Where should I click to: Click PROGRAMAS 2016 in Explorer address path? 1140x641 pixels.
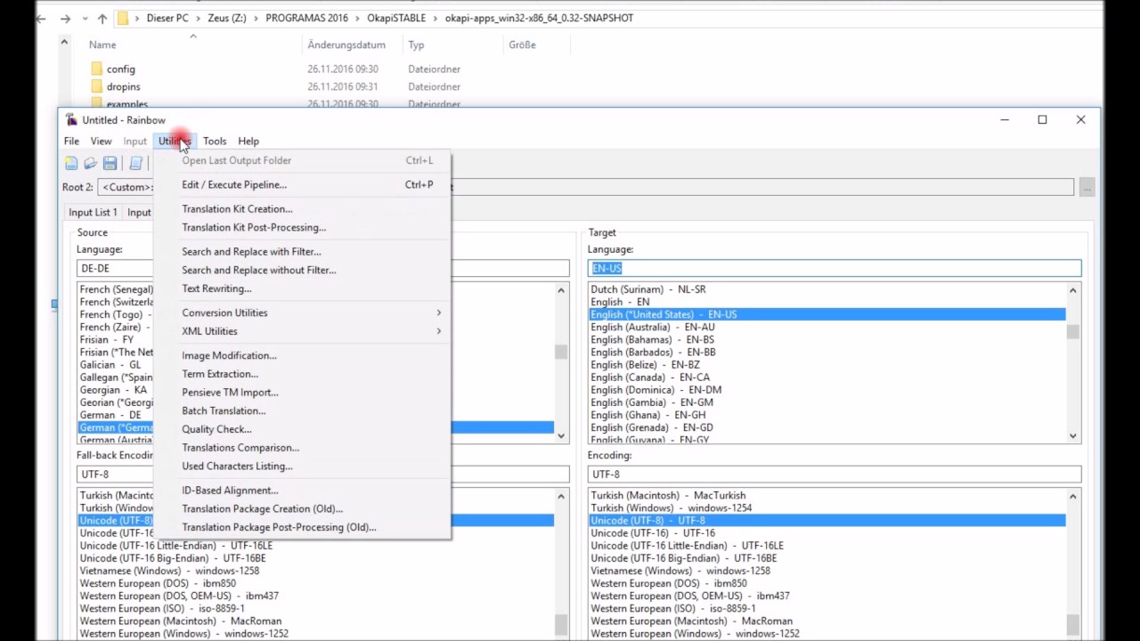308,18
